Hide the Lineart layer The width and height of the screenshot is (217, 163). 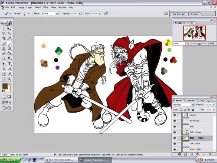pyautogui.click(x=175, y=115)
